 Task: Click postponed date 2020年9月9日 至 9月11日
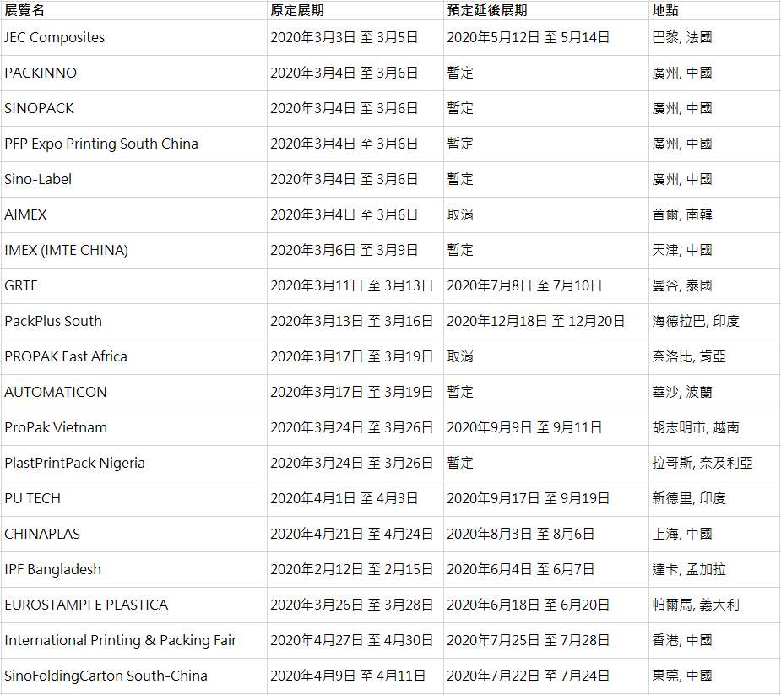pyautogui.click(x=524, y=427)
